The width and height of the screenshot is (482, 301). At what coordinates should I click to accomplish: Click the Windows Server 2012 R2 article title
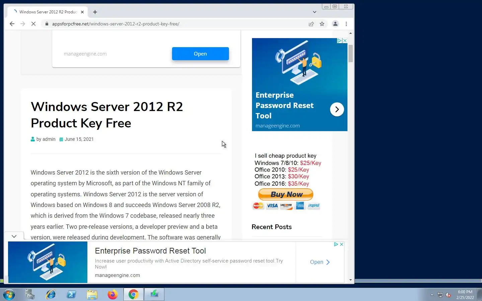[107, 115]
